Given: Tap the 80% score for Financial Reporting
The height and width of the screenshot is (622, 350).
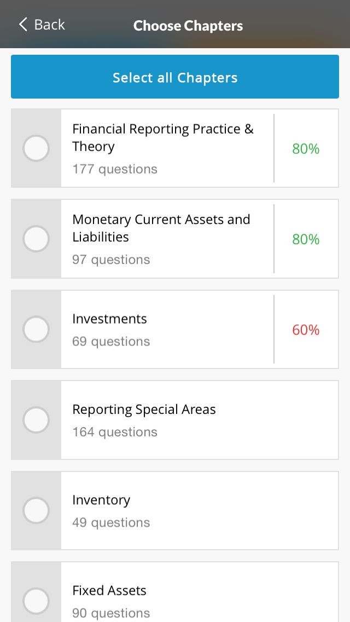Looking at the screenshot, I should click(306, 149).
